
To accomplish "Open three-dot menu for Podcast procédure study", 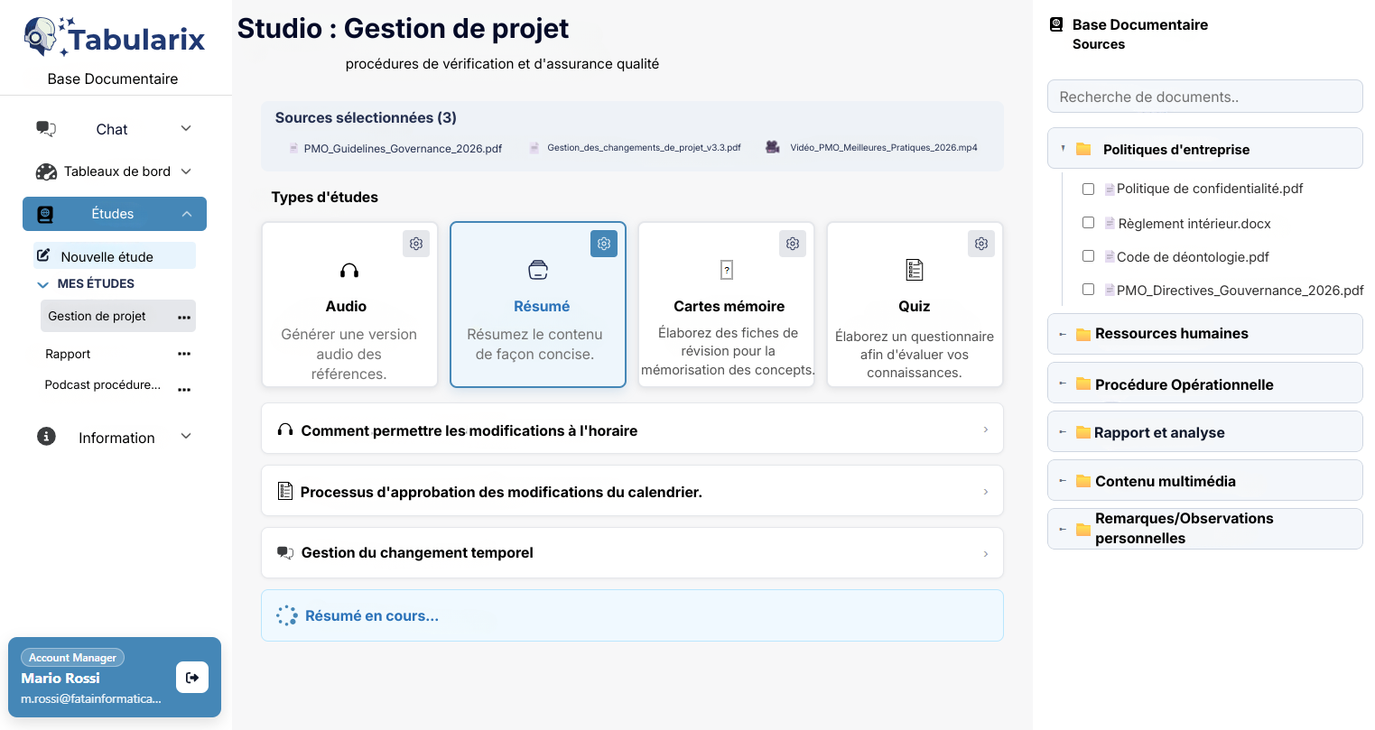I will tap(184, 390).
